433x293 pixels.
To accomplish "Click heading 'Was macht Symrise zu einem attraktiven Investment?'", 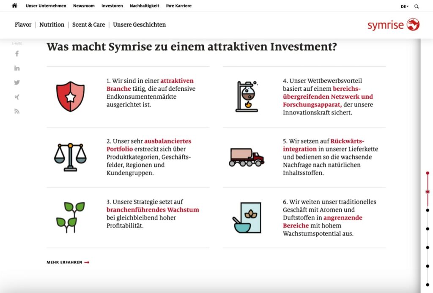I will pos(192,47).
